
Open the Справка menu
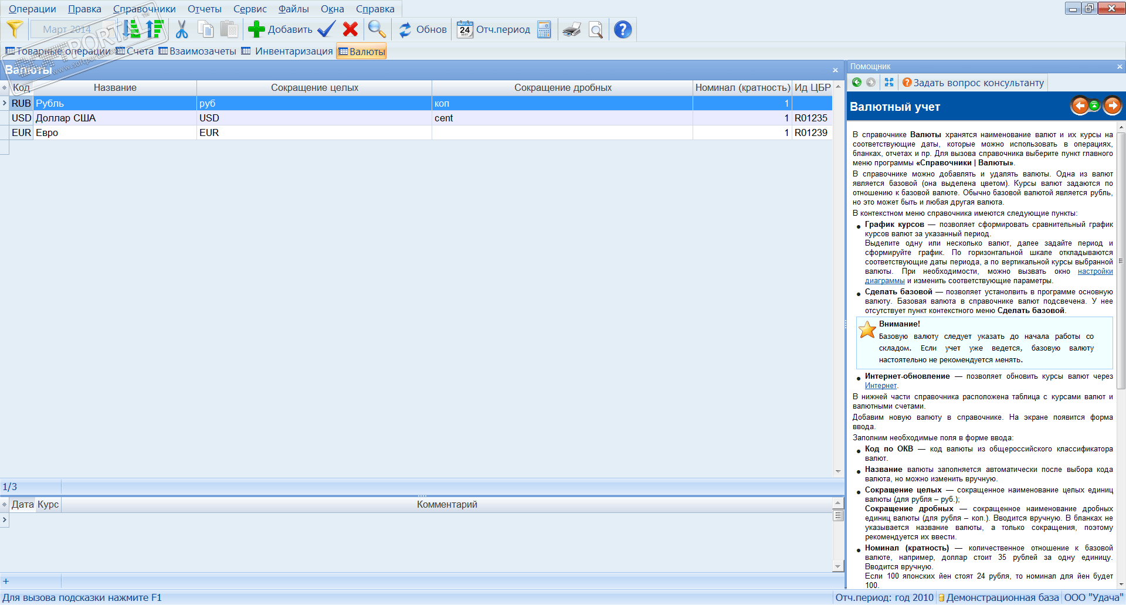pyautogui.click(x=375, y=9)
